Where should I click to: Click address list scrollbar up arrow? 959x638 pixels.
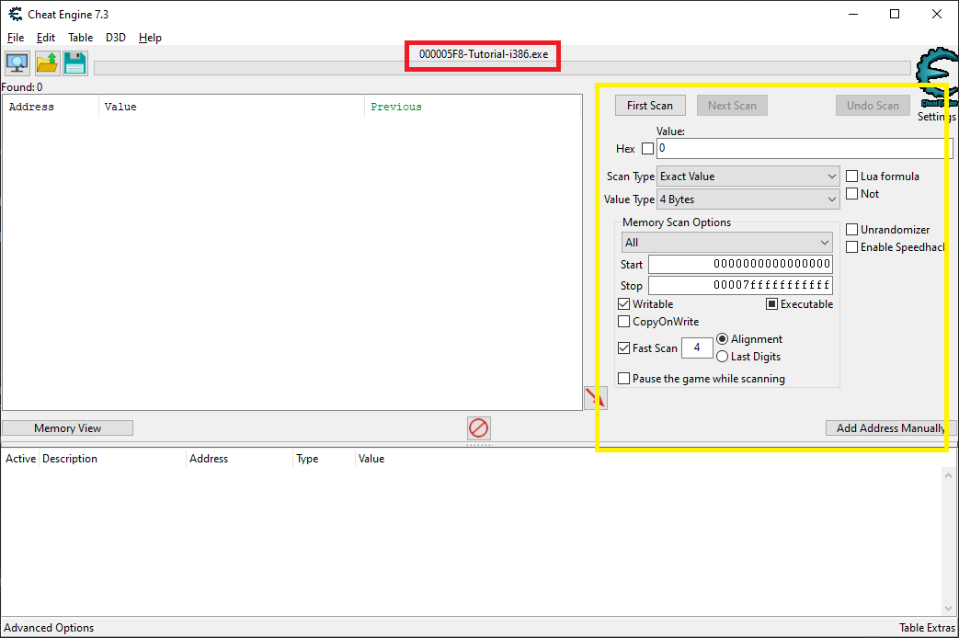point(948,475)
